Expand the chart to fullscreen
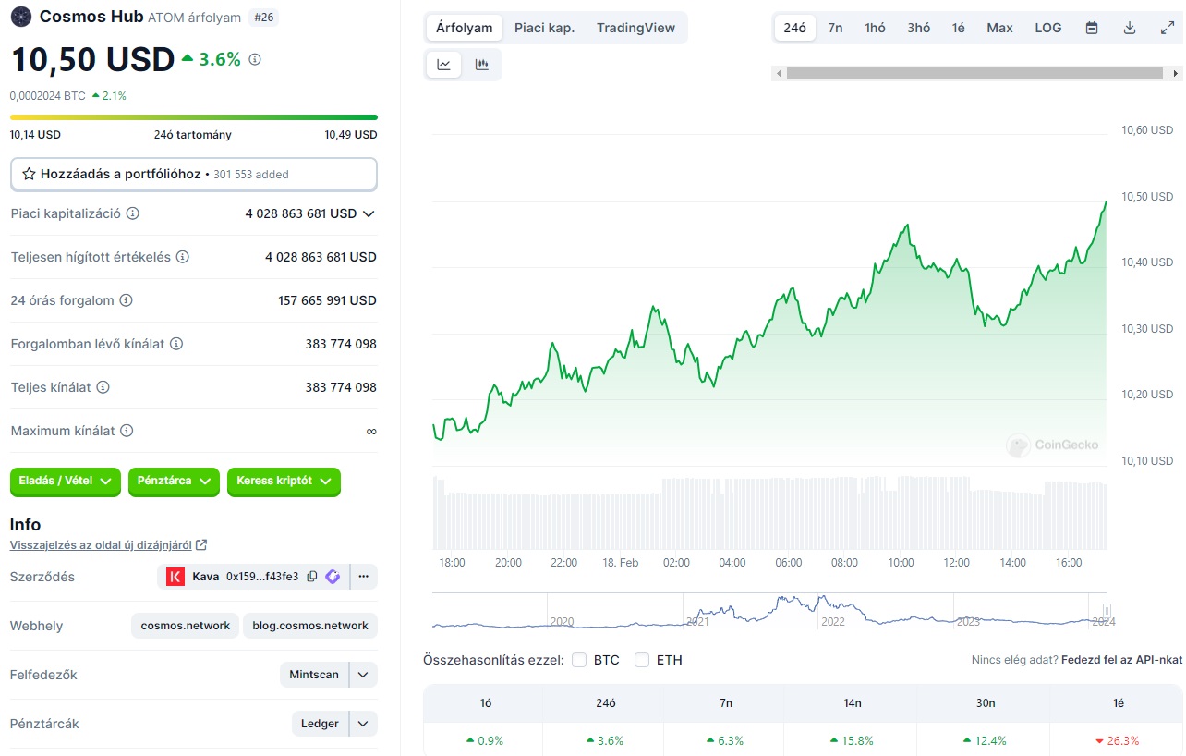This screenshot has height=756, width=1186. coord(1168,28)
